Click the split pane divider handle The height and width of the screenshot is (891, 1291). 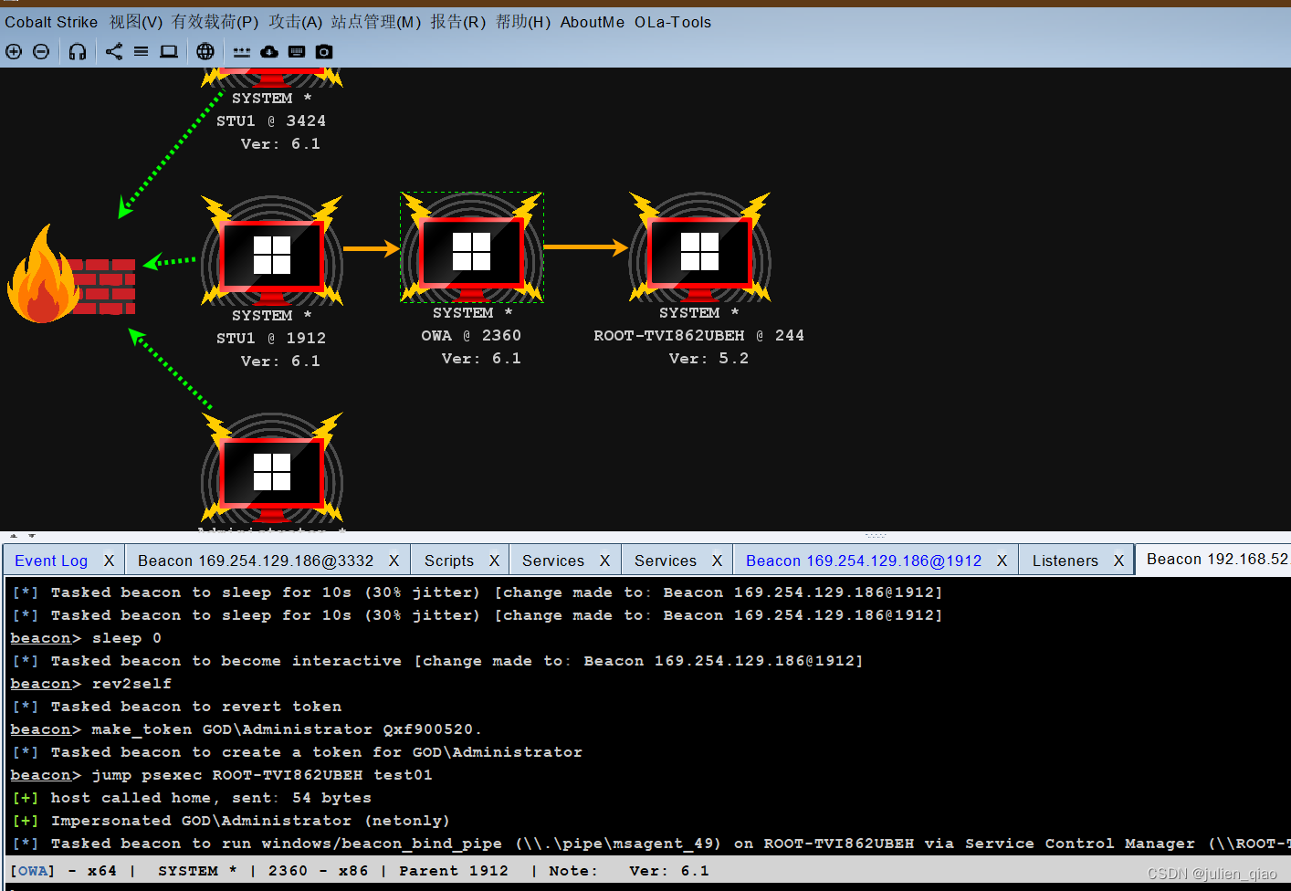click(x=875, y=535)
